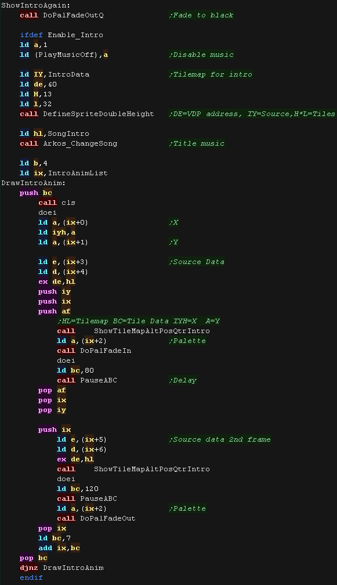Click the djnz DrawIntroAnim instruction
The image size is (337, 585).
coord(61,568)
